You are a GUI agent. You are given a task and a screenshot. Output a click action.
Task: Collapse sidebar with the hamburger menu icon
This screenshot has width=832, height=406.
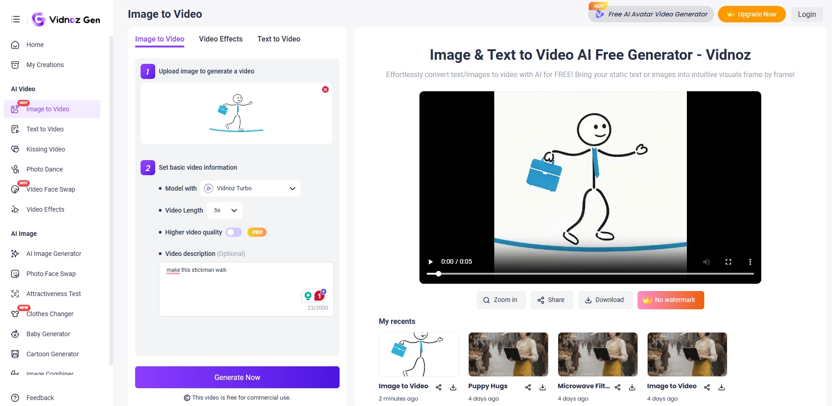pyautogui.click(x=16, y=19)
